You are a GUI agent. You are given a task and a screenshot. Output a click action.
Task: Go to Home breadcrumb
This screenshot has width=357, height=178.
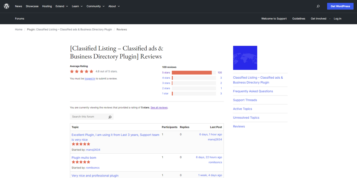click(19, 29)
